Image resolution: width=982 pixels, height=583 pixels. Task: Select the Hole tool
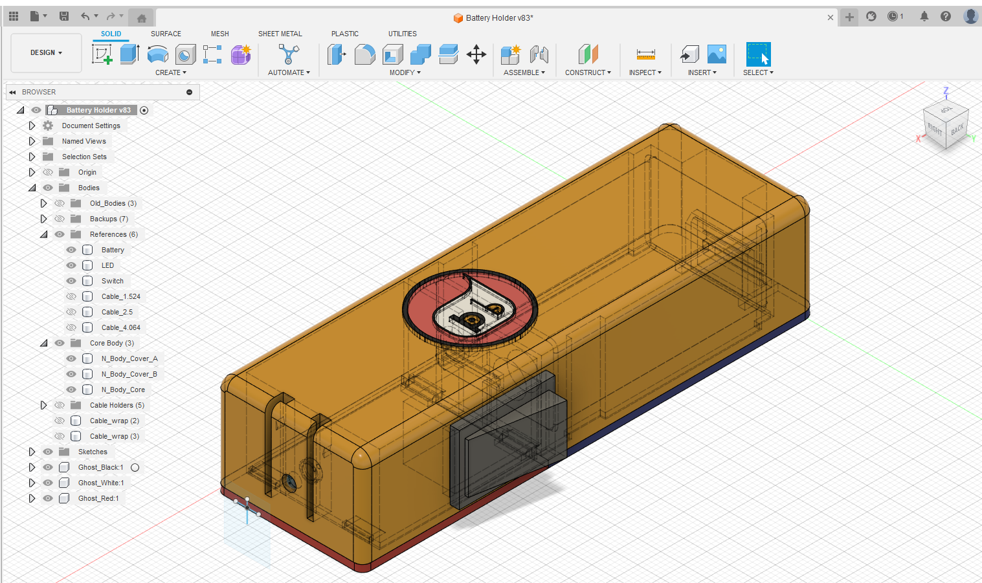point(186,54)
